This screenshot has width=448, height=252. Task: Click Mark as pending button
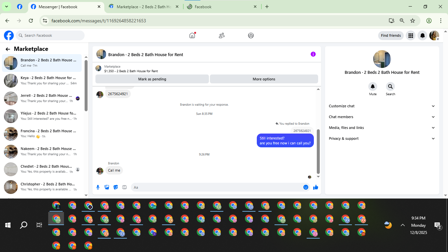coord(152,79)
